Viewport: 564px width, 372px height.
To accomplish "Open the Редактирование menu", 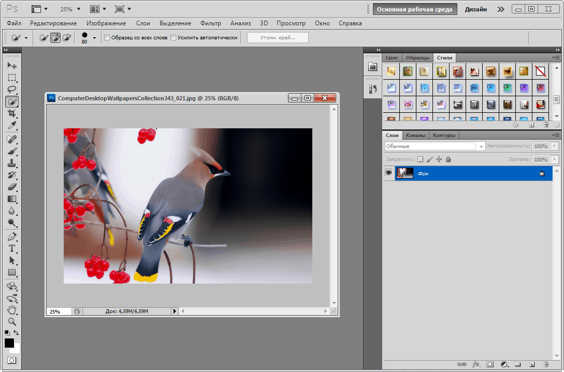I will (53, 23).
